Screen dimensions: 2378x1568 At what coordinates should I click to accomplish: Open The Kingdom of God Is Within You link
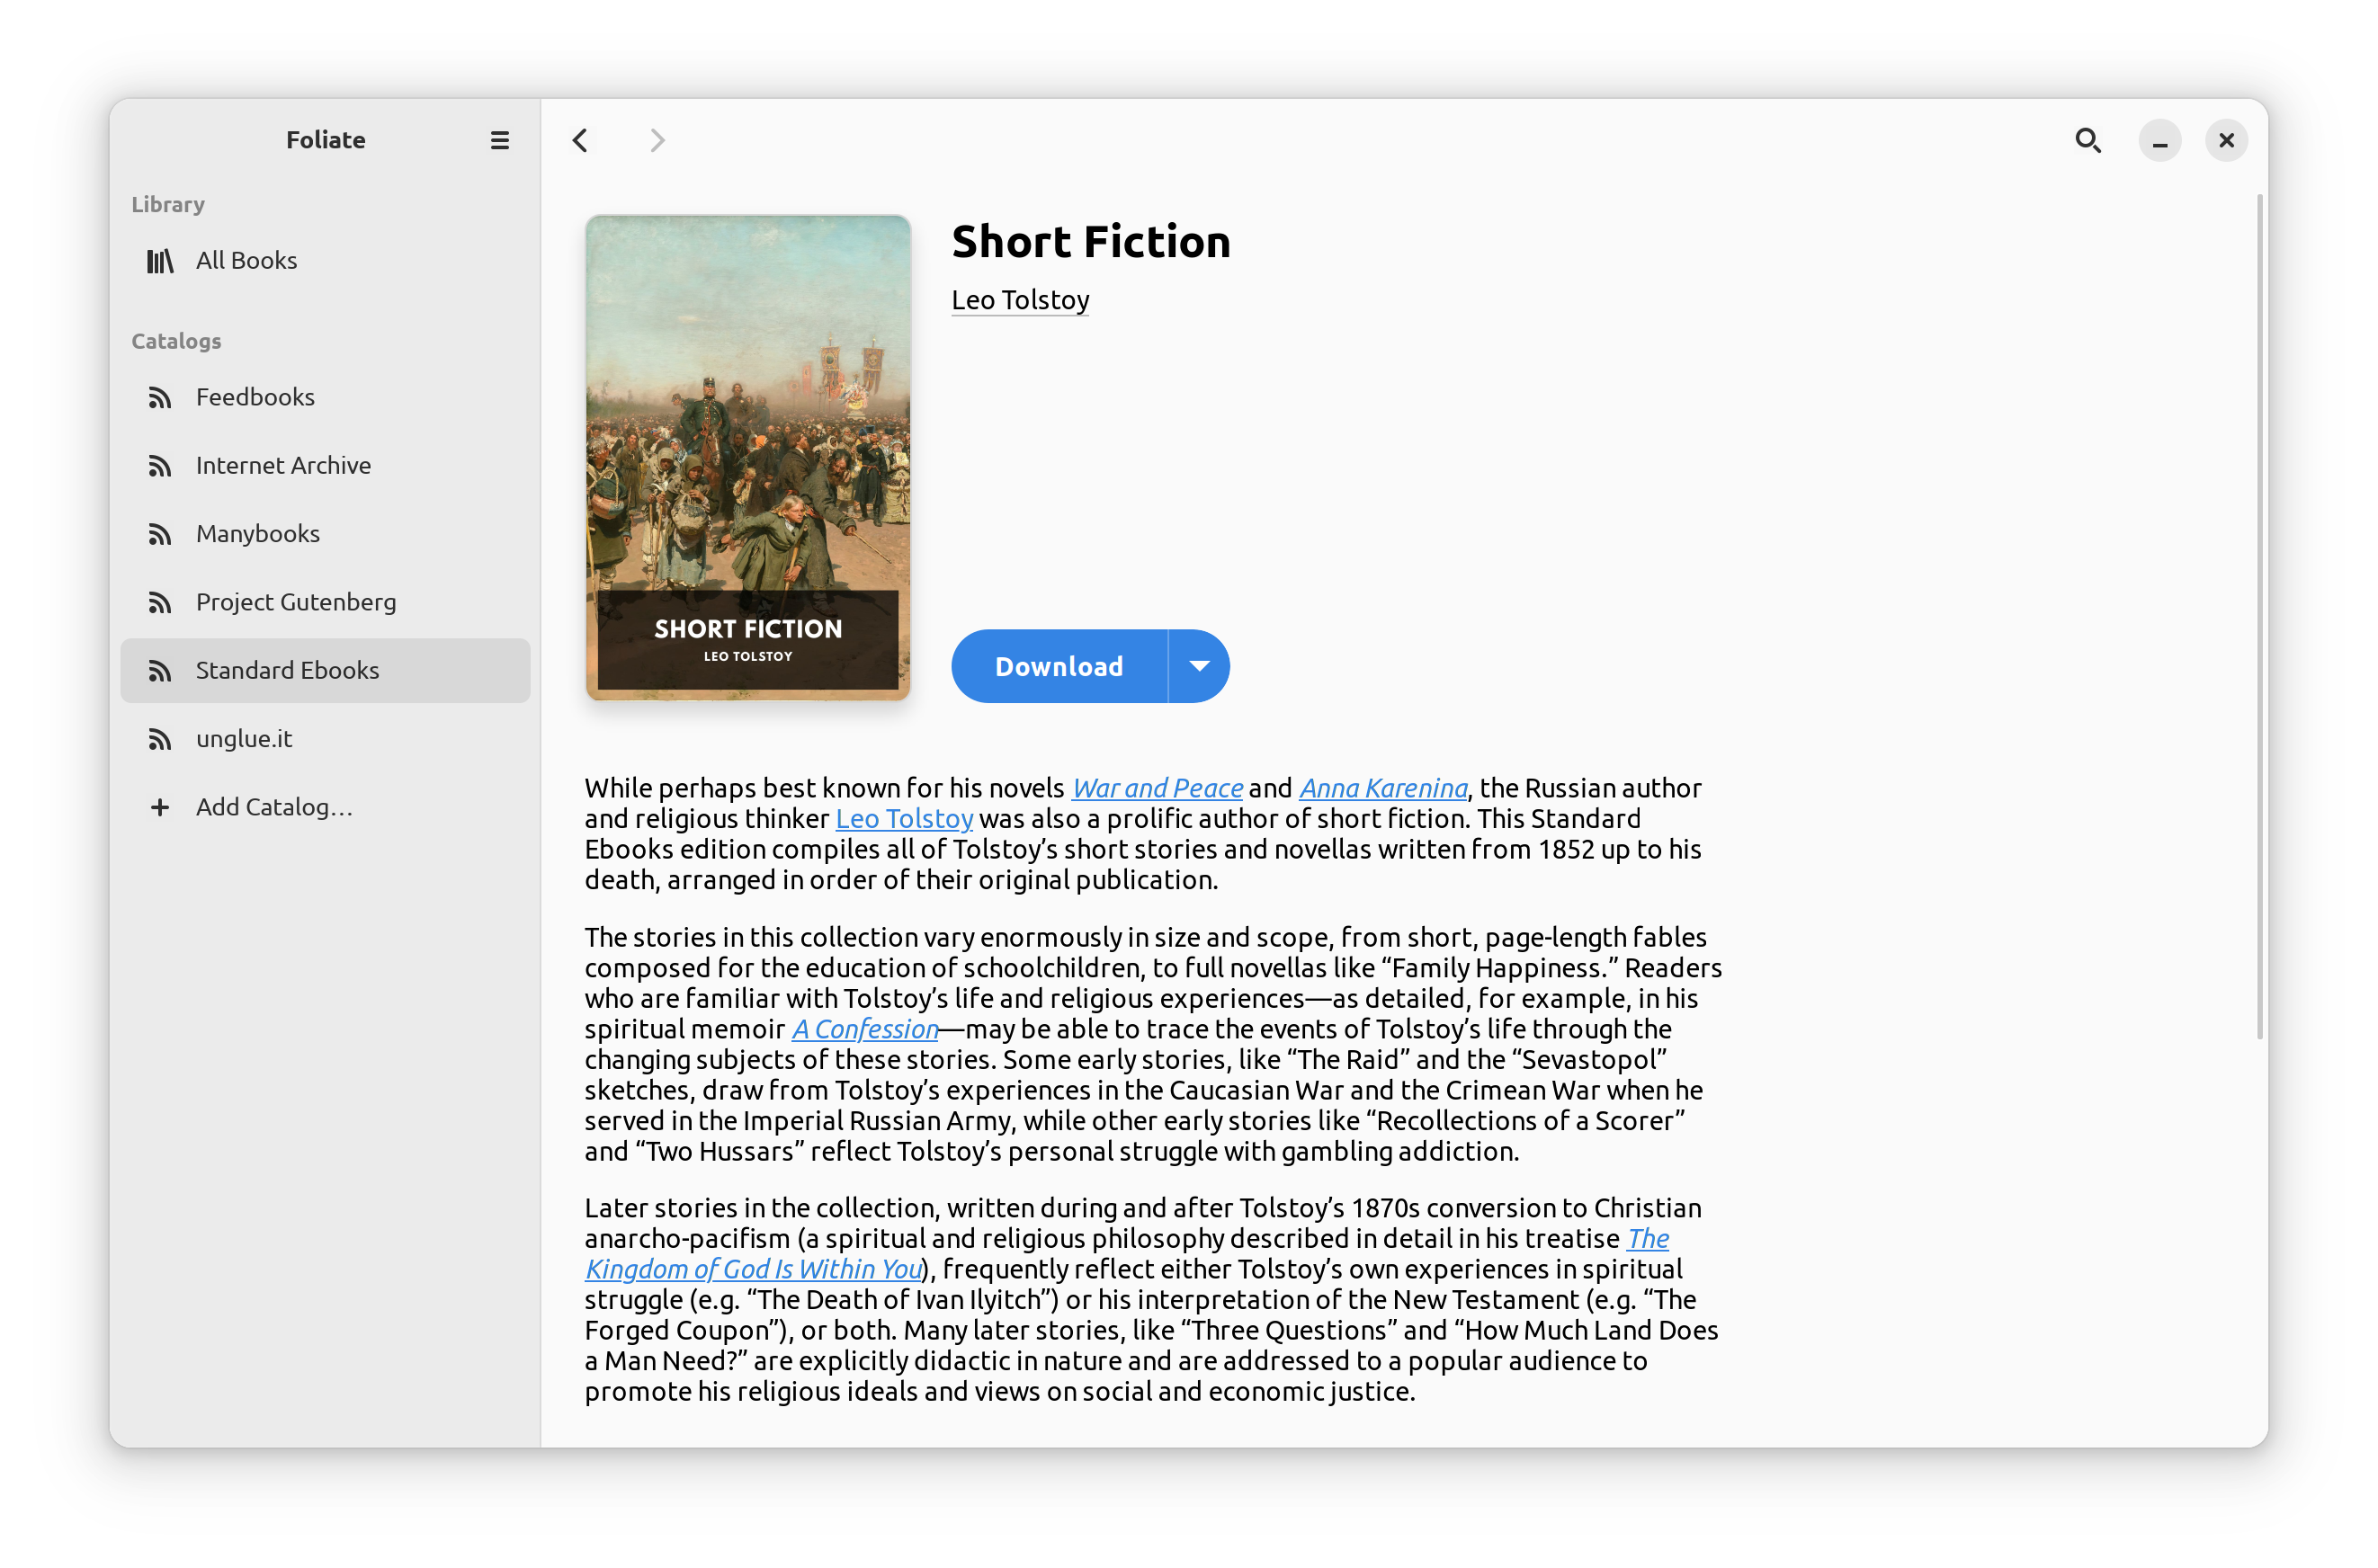click(x=752, y=1269)
